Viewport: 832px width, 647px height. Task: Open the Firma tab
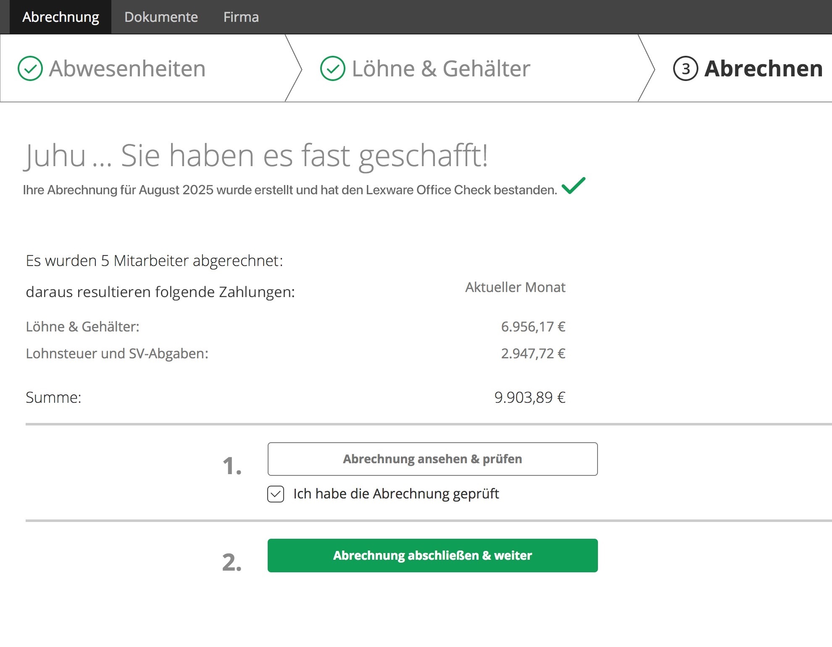pyautogui.click(x=241, y=17)
